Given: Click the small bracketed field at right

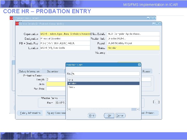Looking at the screenshot, I should coord(156,102).
